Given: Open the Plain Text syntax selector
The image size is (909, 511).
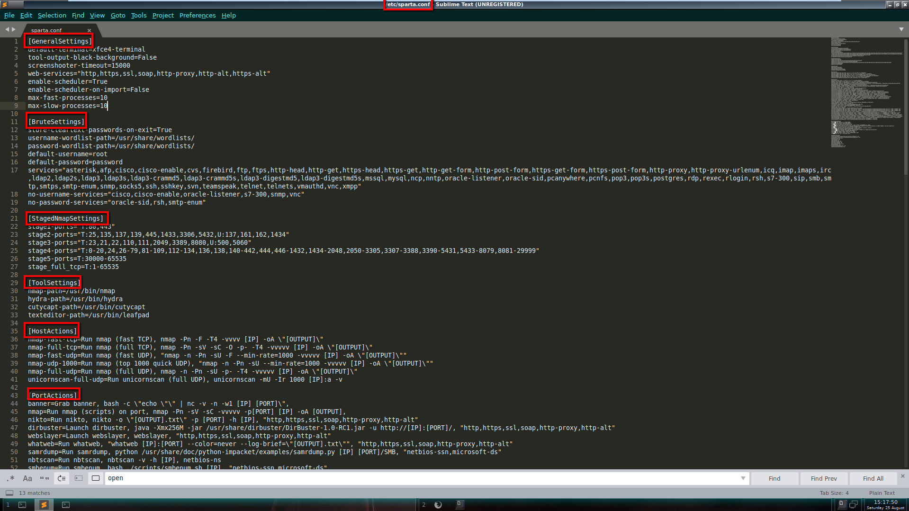Looking at the screenshot, I should point(882,493).
